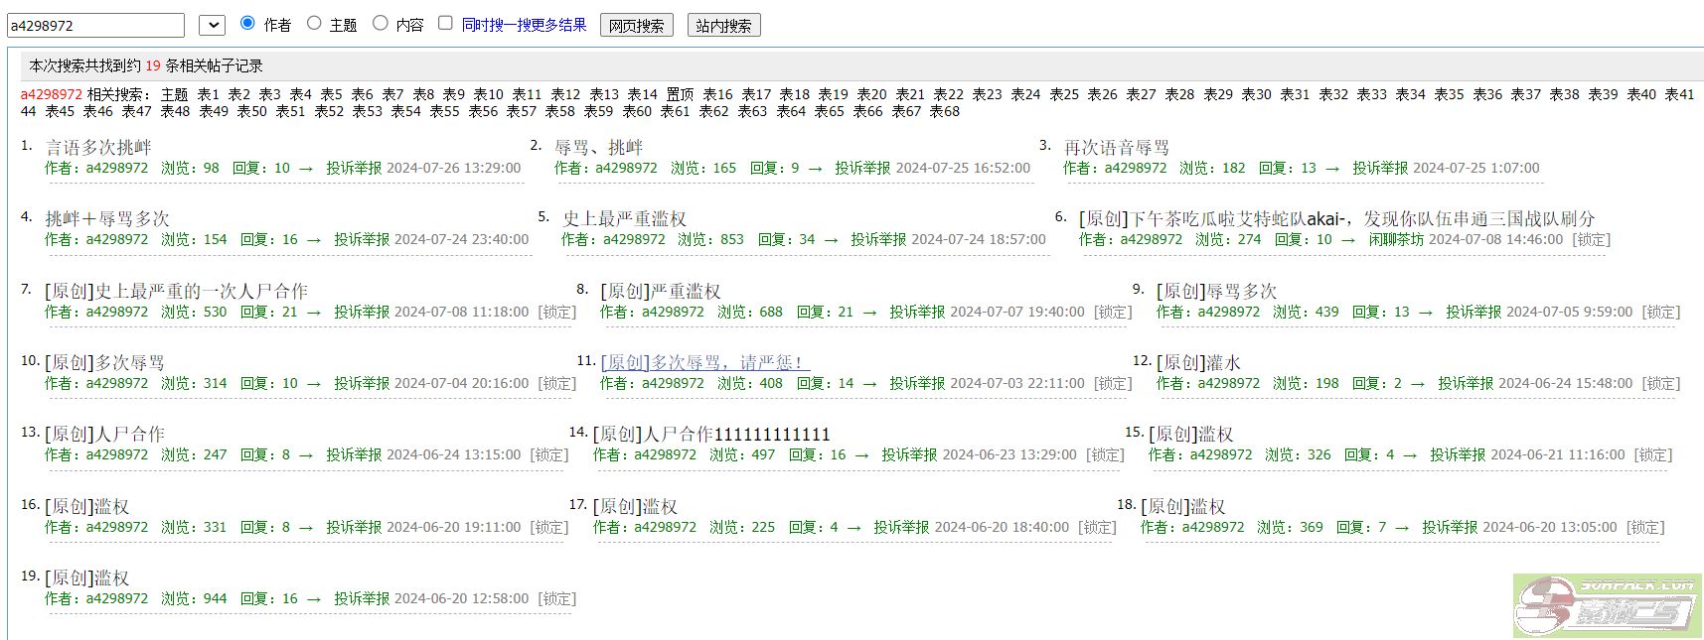1704x640 pixels.
Task: Click the arrow icon after 回复: 34
Action: point(831,240)
